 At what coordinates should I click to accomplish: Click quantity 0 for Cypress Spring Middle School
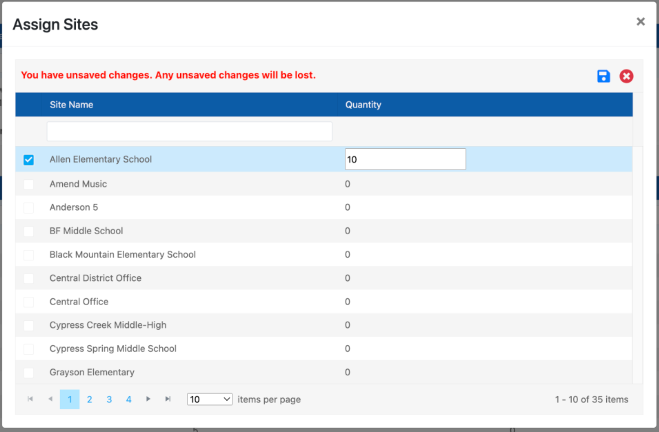point(348,348)
